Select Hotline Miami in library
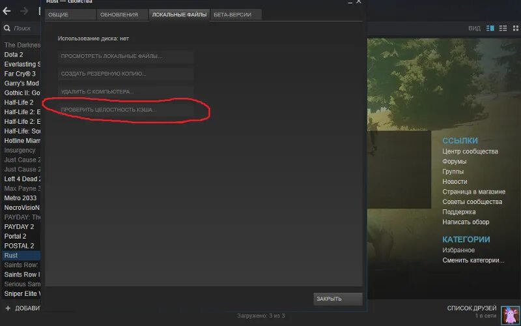The height and width of the screenshot is (326, 521). point(22,141)
